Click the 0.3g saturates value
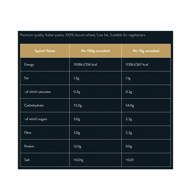The width and height of the screenshot is (191, 191). [x=77, y=92]
